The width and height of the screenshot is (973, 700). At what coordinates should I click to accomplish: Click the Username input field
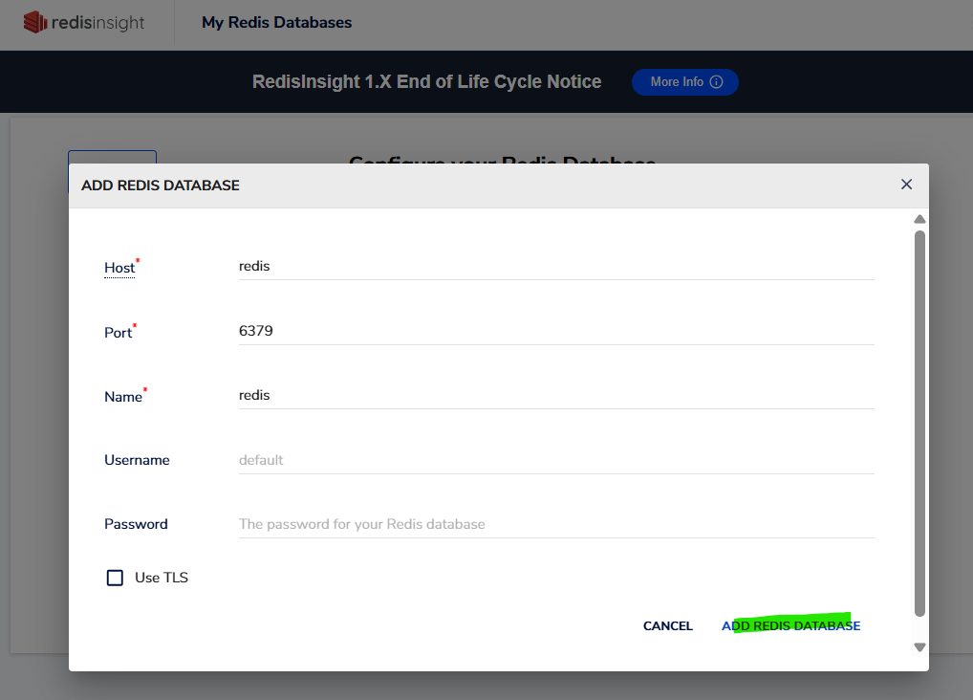click(556, 460)
